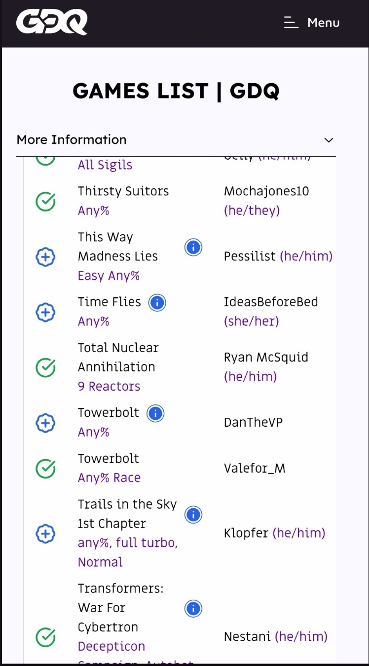Click the Klopfer runner name
The height and width of the screenshot is (666, 369).
(x=246, y=533)
